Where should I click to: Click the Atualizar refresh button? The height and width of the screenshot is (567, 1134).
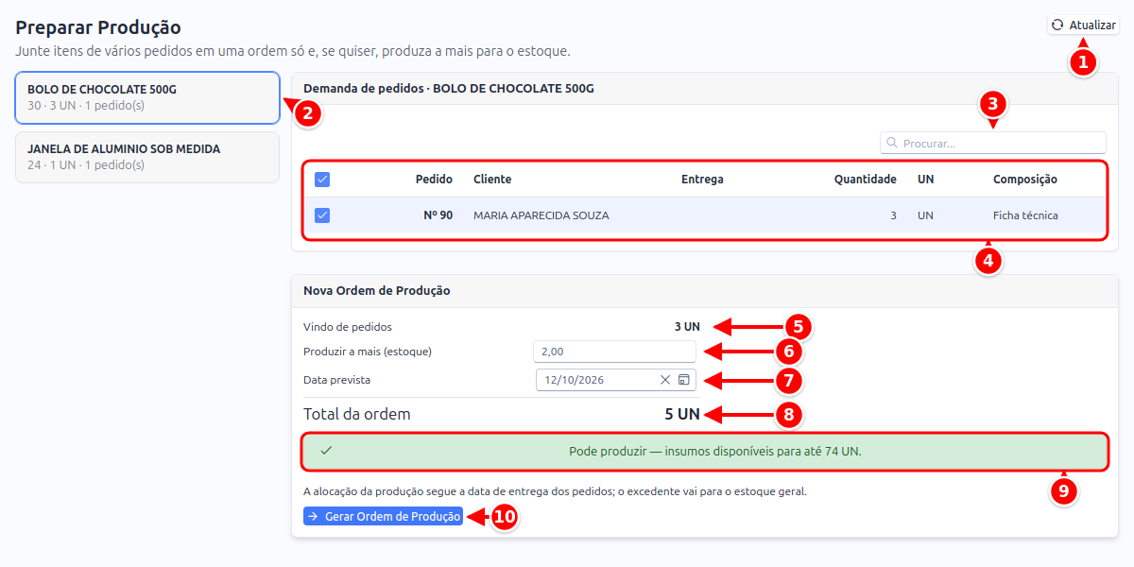(1083, 25)
